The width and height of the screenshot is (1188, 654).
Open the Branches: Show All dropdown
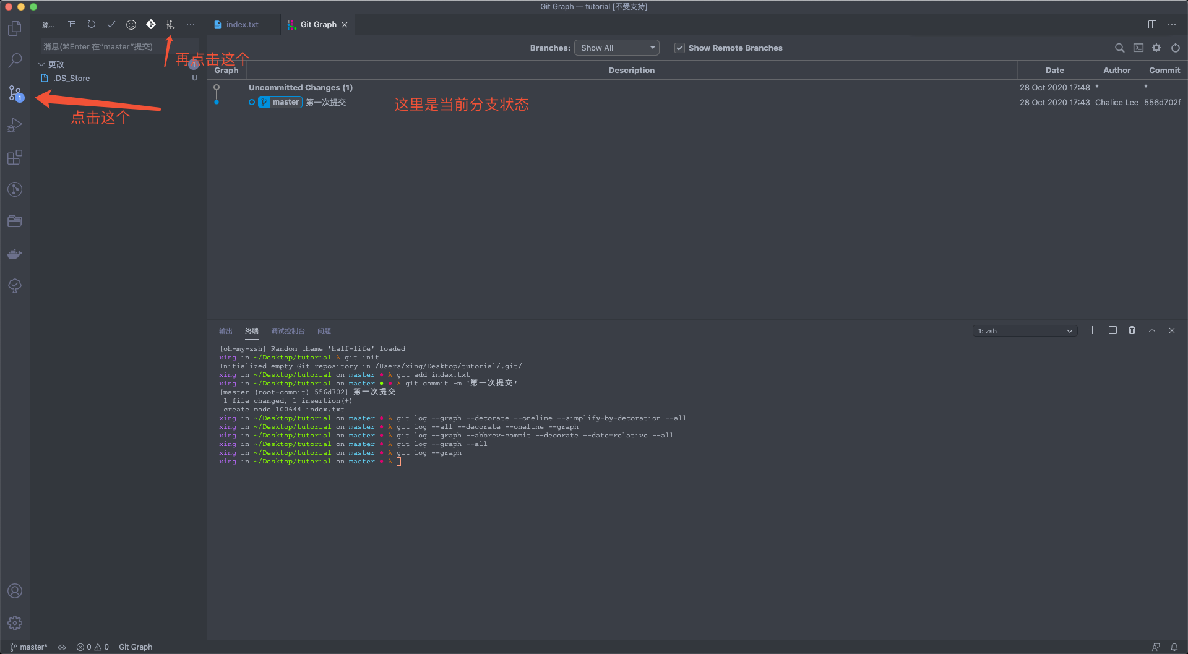click(x=616, y=48)
